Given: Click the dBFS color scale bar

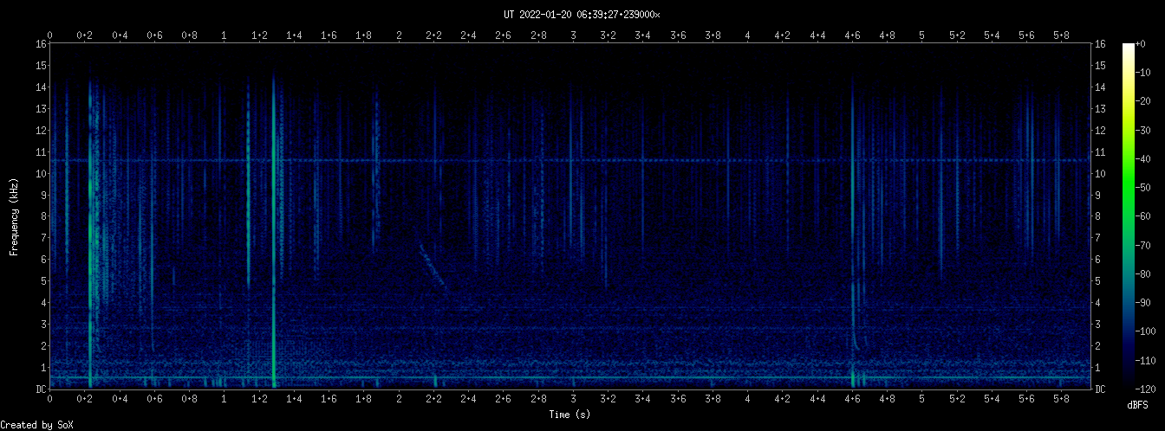Looking at the screenshot, I should (1129, 215).
